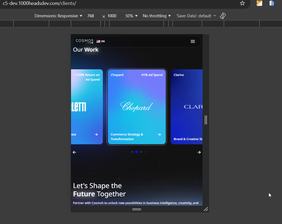The height and width of the screenshot is (224, 282).
Task: Click the viewport height field showing 1000
Action: pos(112,16)
